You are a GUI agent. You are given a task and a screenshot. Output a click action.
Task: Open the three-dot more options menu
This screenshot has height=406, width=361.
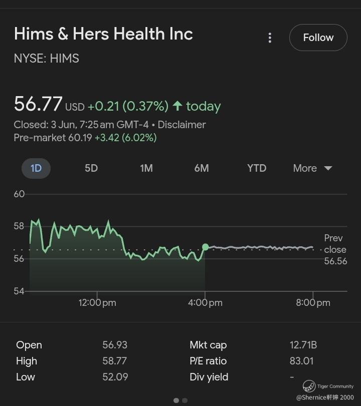(270, 38)
